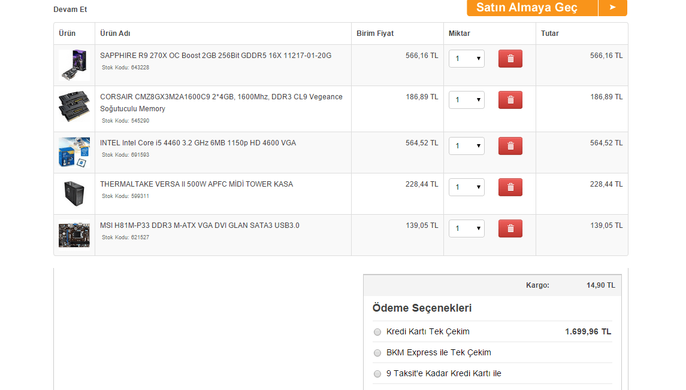This screenshot has width=686, height=390.
Task: Click the CORSAIR RAM thumbnail image
Action: (x=74, y=106)
